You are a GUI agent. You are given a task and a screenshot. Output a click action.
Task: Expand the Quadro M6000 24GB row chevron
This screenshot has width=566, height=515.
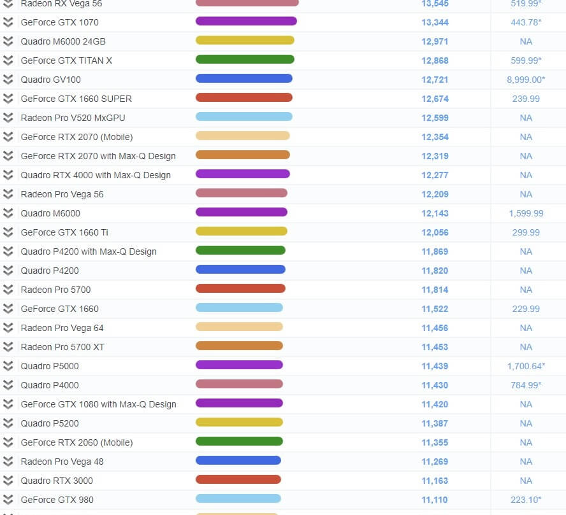click(x=8, y=41)
